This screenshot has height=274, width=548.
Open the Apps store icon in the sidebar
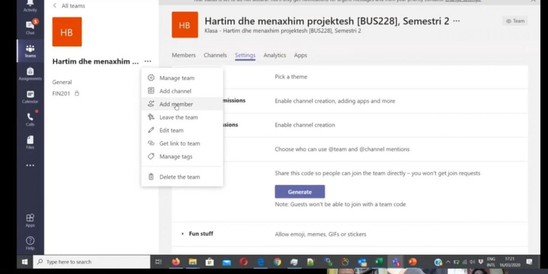(30, 220)
